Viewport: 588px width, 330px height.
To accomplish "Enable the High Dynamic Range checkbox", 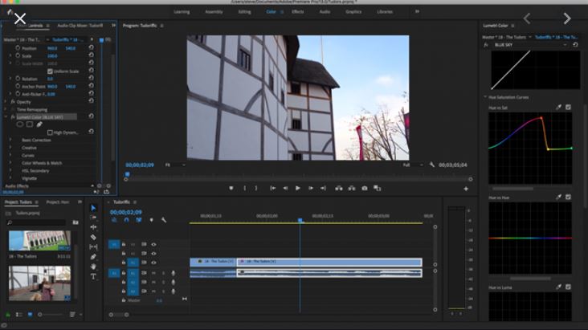I will (x=50, y=132).
